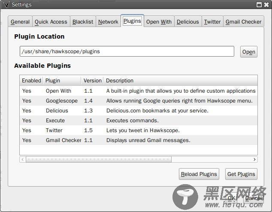Click 'Displays unread Gmail messages.' description
This screenshot has width=272, height=212.
tap(148, 140)
